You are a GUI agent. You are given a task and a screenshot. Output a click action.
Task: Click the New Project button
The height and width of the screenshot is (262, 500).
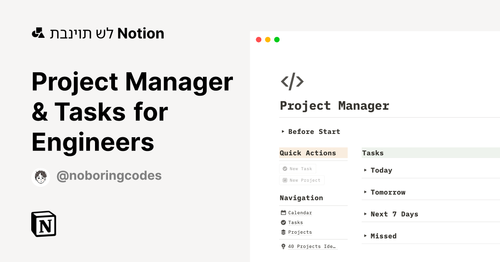pyautogui.click(x=302, y=180)
